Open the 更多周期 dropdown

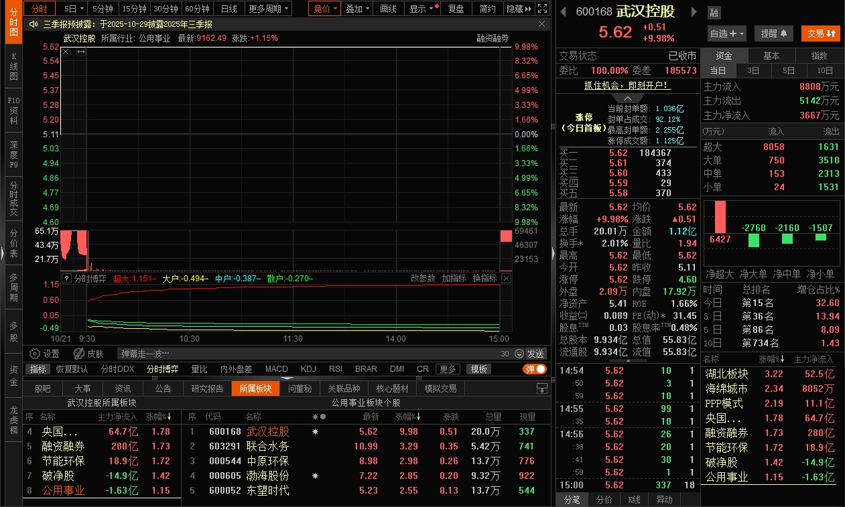point(268,9)
